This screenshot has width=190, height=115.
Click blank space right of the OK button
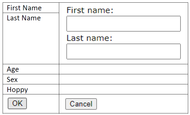pyautogui.click(x=42, y=103)
